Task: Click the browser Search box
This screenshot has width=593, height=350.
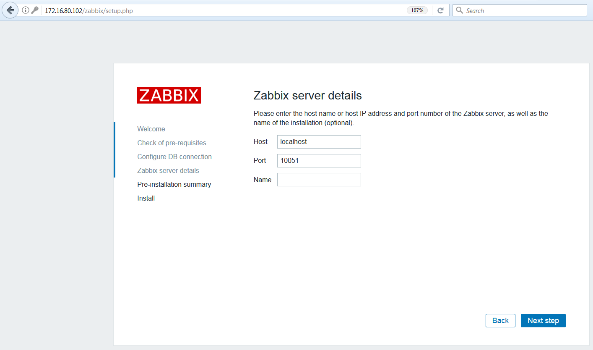Action: [x=520, y=10]
